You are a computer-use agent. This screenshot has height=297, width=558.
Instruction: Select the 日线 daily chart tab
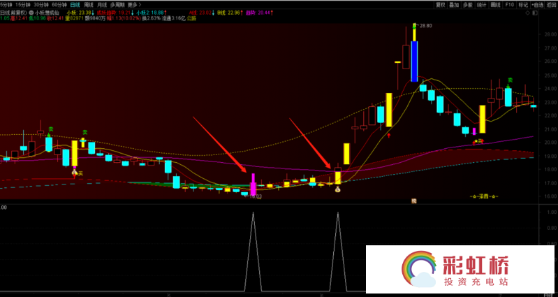[75, 5]
